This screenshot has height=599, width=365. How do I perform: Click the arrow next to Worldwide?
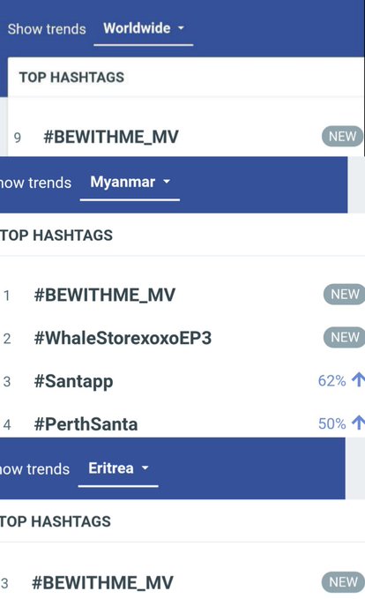181,28
